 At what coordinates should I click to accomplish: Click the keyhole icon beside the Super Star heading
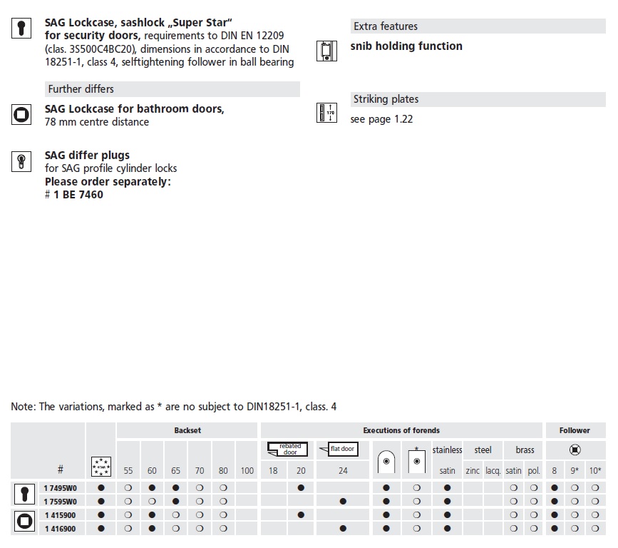coord(21,28)
